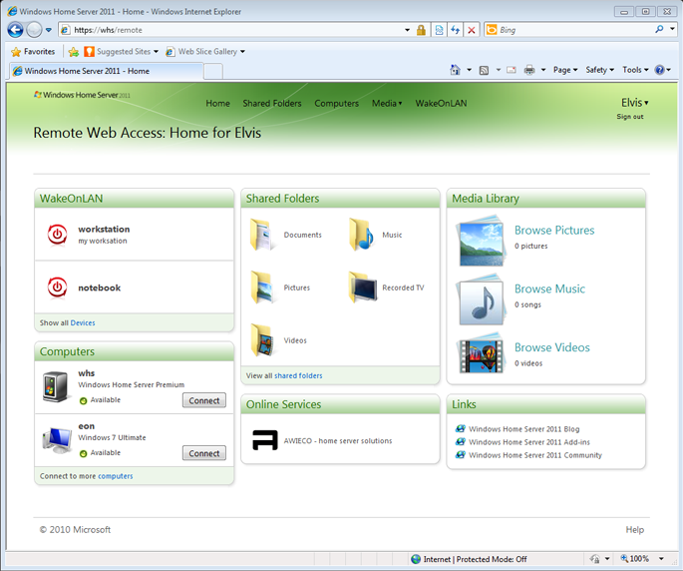Click the AWIECO logo icon
This screenshot has width=683, height=571.
[x=265, y=439]
